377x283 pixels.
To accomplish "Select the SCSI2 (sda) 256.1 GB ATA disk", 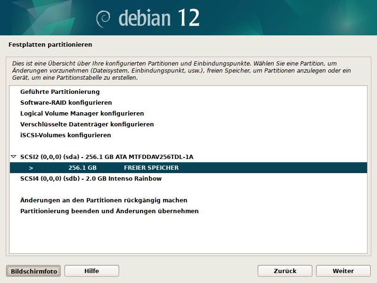I will [107, 157].
